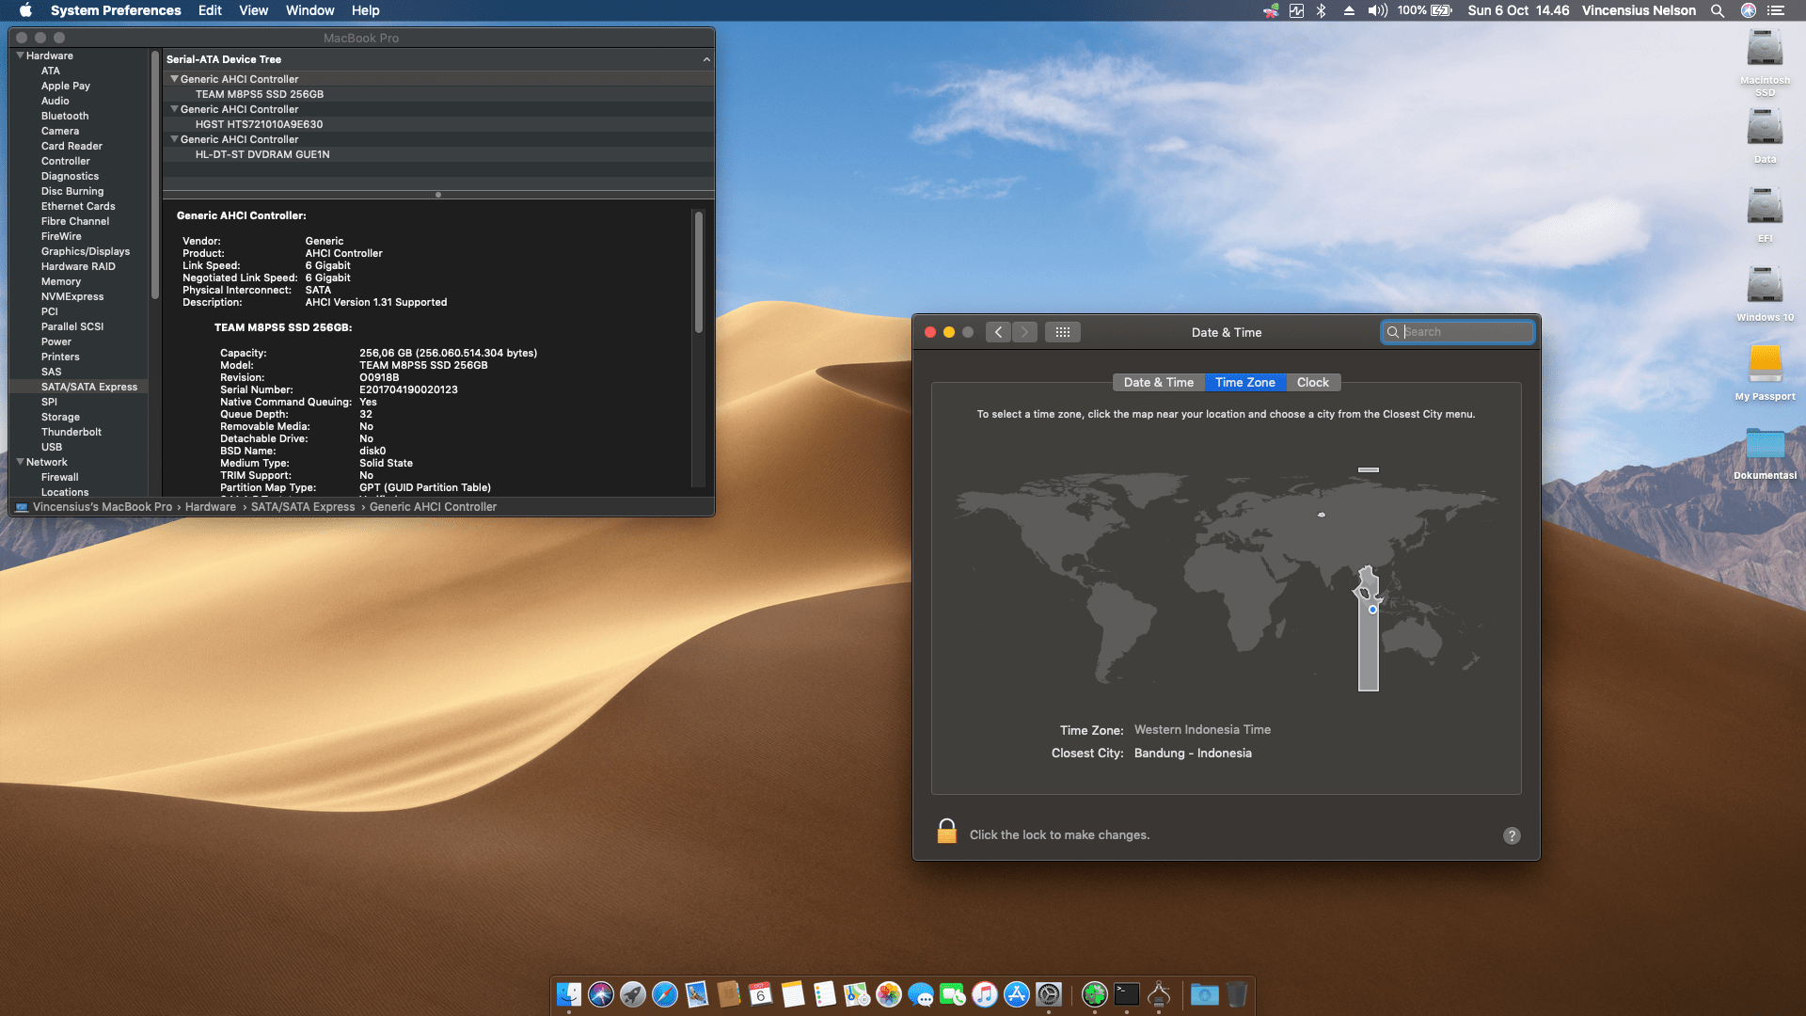Collapse the Serial-ATA Device Tree chevron
The image size is (1806, 1016).
[706, 59]
